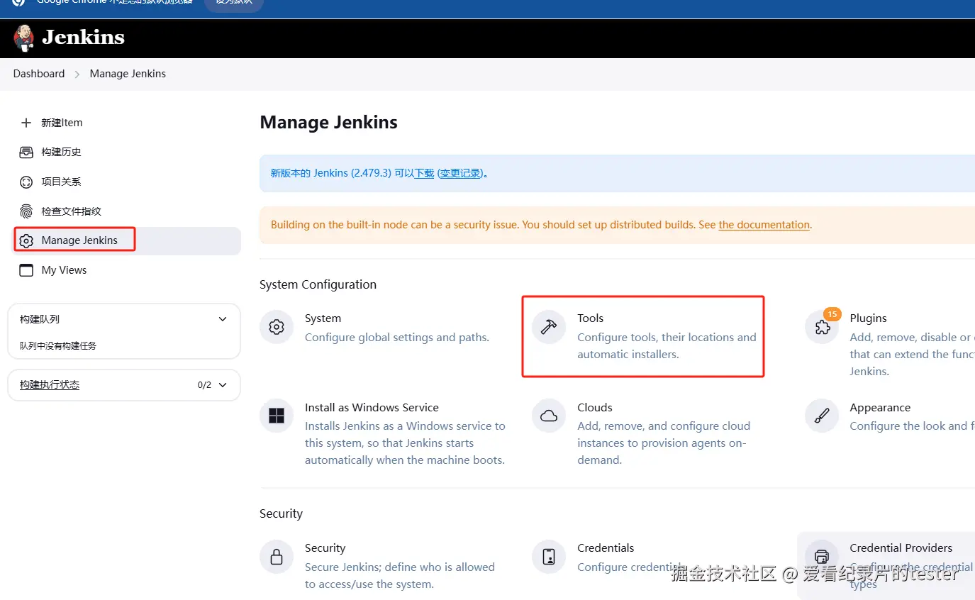The height and width of the screenshot is (600, 975).
Task: Open 检查文件指纹 in the sidebar
Action: pos(71,211)
